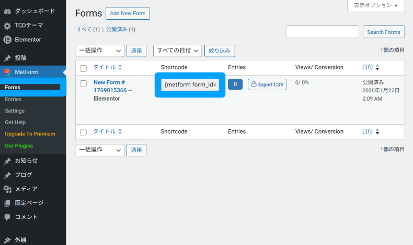
Task: Open the MetForm Settings submenu
Action: [15, 111]
